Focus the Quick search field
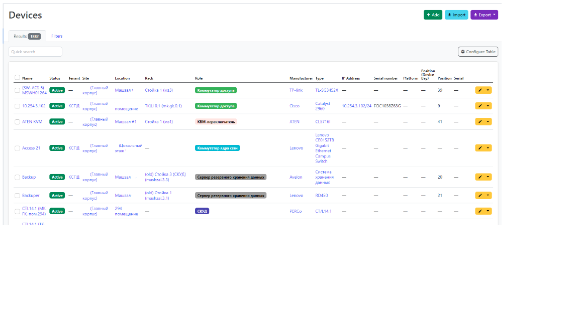Screen dimensions: 579x325 [x=35, y=52]
